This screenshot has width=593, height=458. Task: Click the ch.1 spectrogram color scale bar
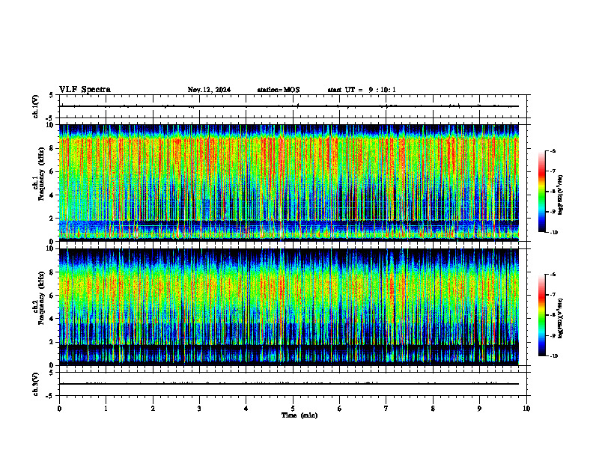(541, 192)
